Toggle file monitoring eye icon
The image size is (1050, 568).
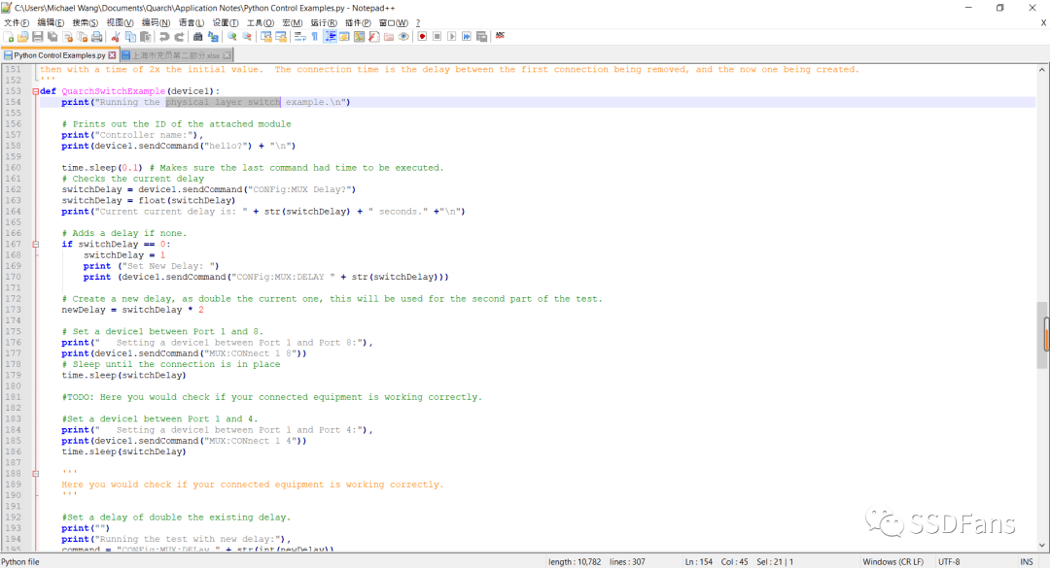[x=403, y=37]
